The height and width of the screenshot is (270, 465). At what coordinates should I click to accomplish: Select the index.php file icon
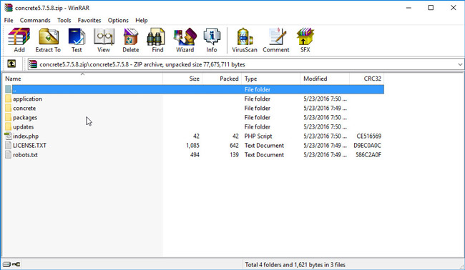click(x=8, y=136)
